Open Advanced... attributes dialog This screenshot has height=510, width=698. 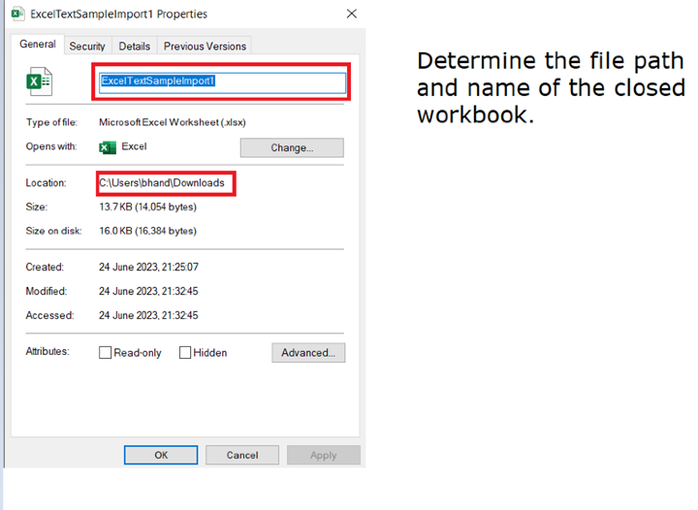coord(308,353)
